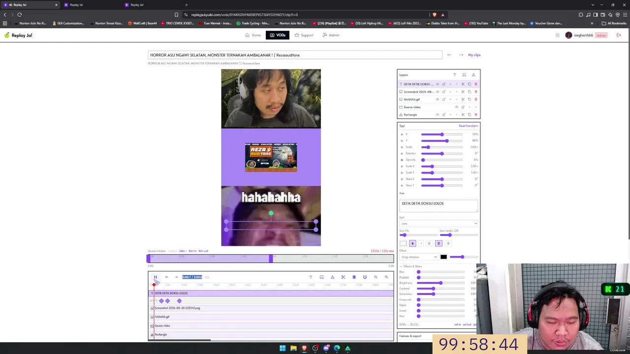Lock the DETIK DETIK DOKSLI layer
Viewport: 630px width, 354px height.
tap(443, 84)
